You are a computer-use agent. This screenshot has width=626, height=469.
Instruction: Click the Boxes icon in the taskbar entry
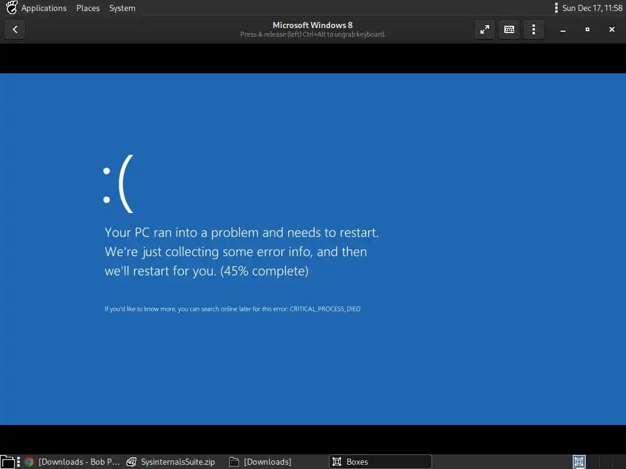pos(337,462)
